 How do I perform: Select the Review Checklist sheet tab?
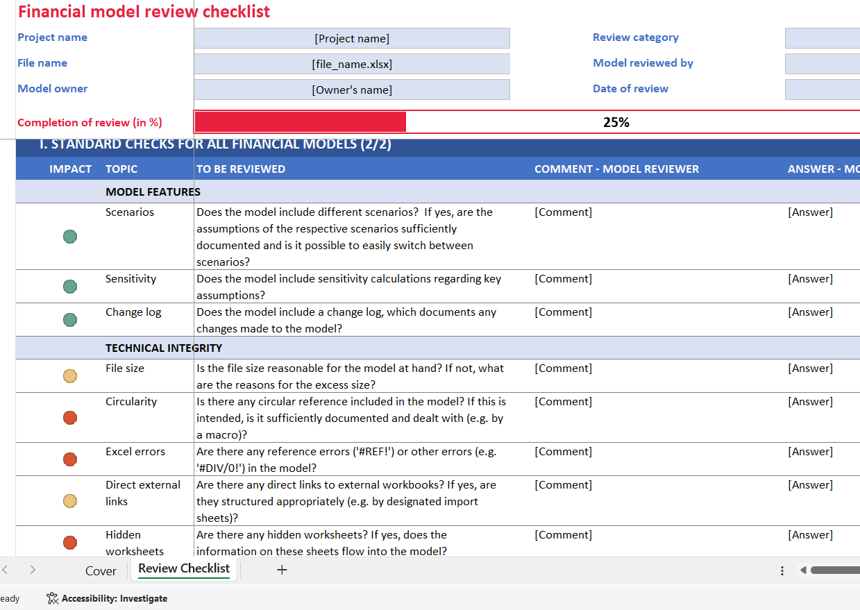click(184, 568)
